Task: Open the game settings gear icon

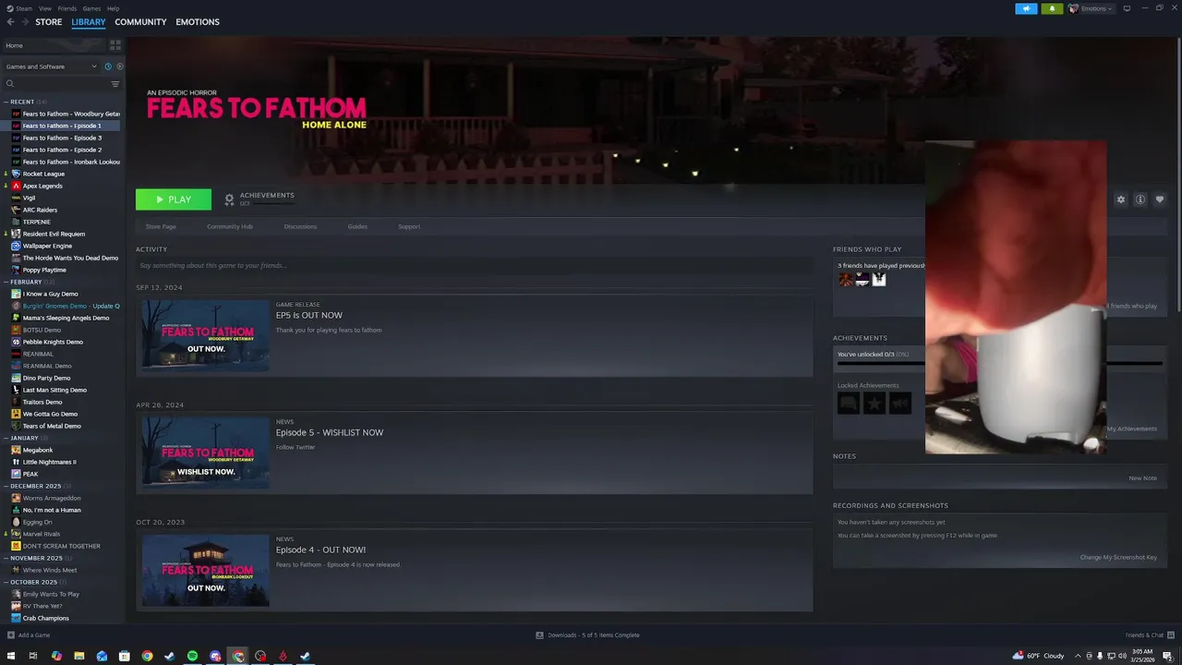Action: click(1121, 199)
